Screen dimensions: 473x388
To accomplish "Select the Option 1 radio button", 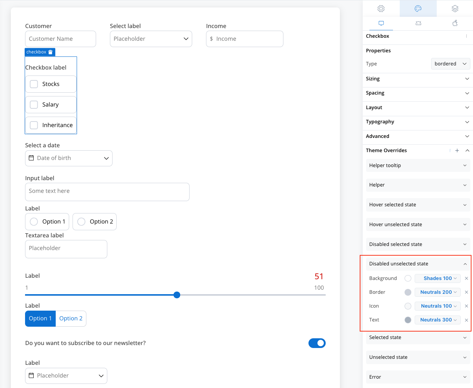I will [x=34, y=222].
